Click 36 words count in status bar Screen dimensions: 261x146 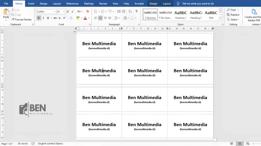pos(23,143)
